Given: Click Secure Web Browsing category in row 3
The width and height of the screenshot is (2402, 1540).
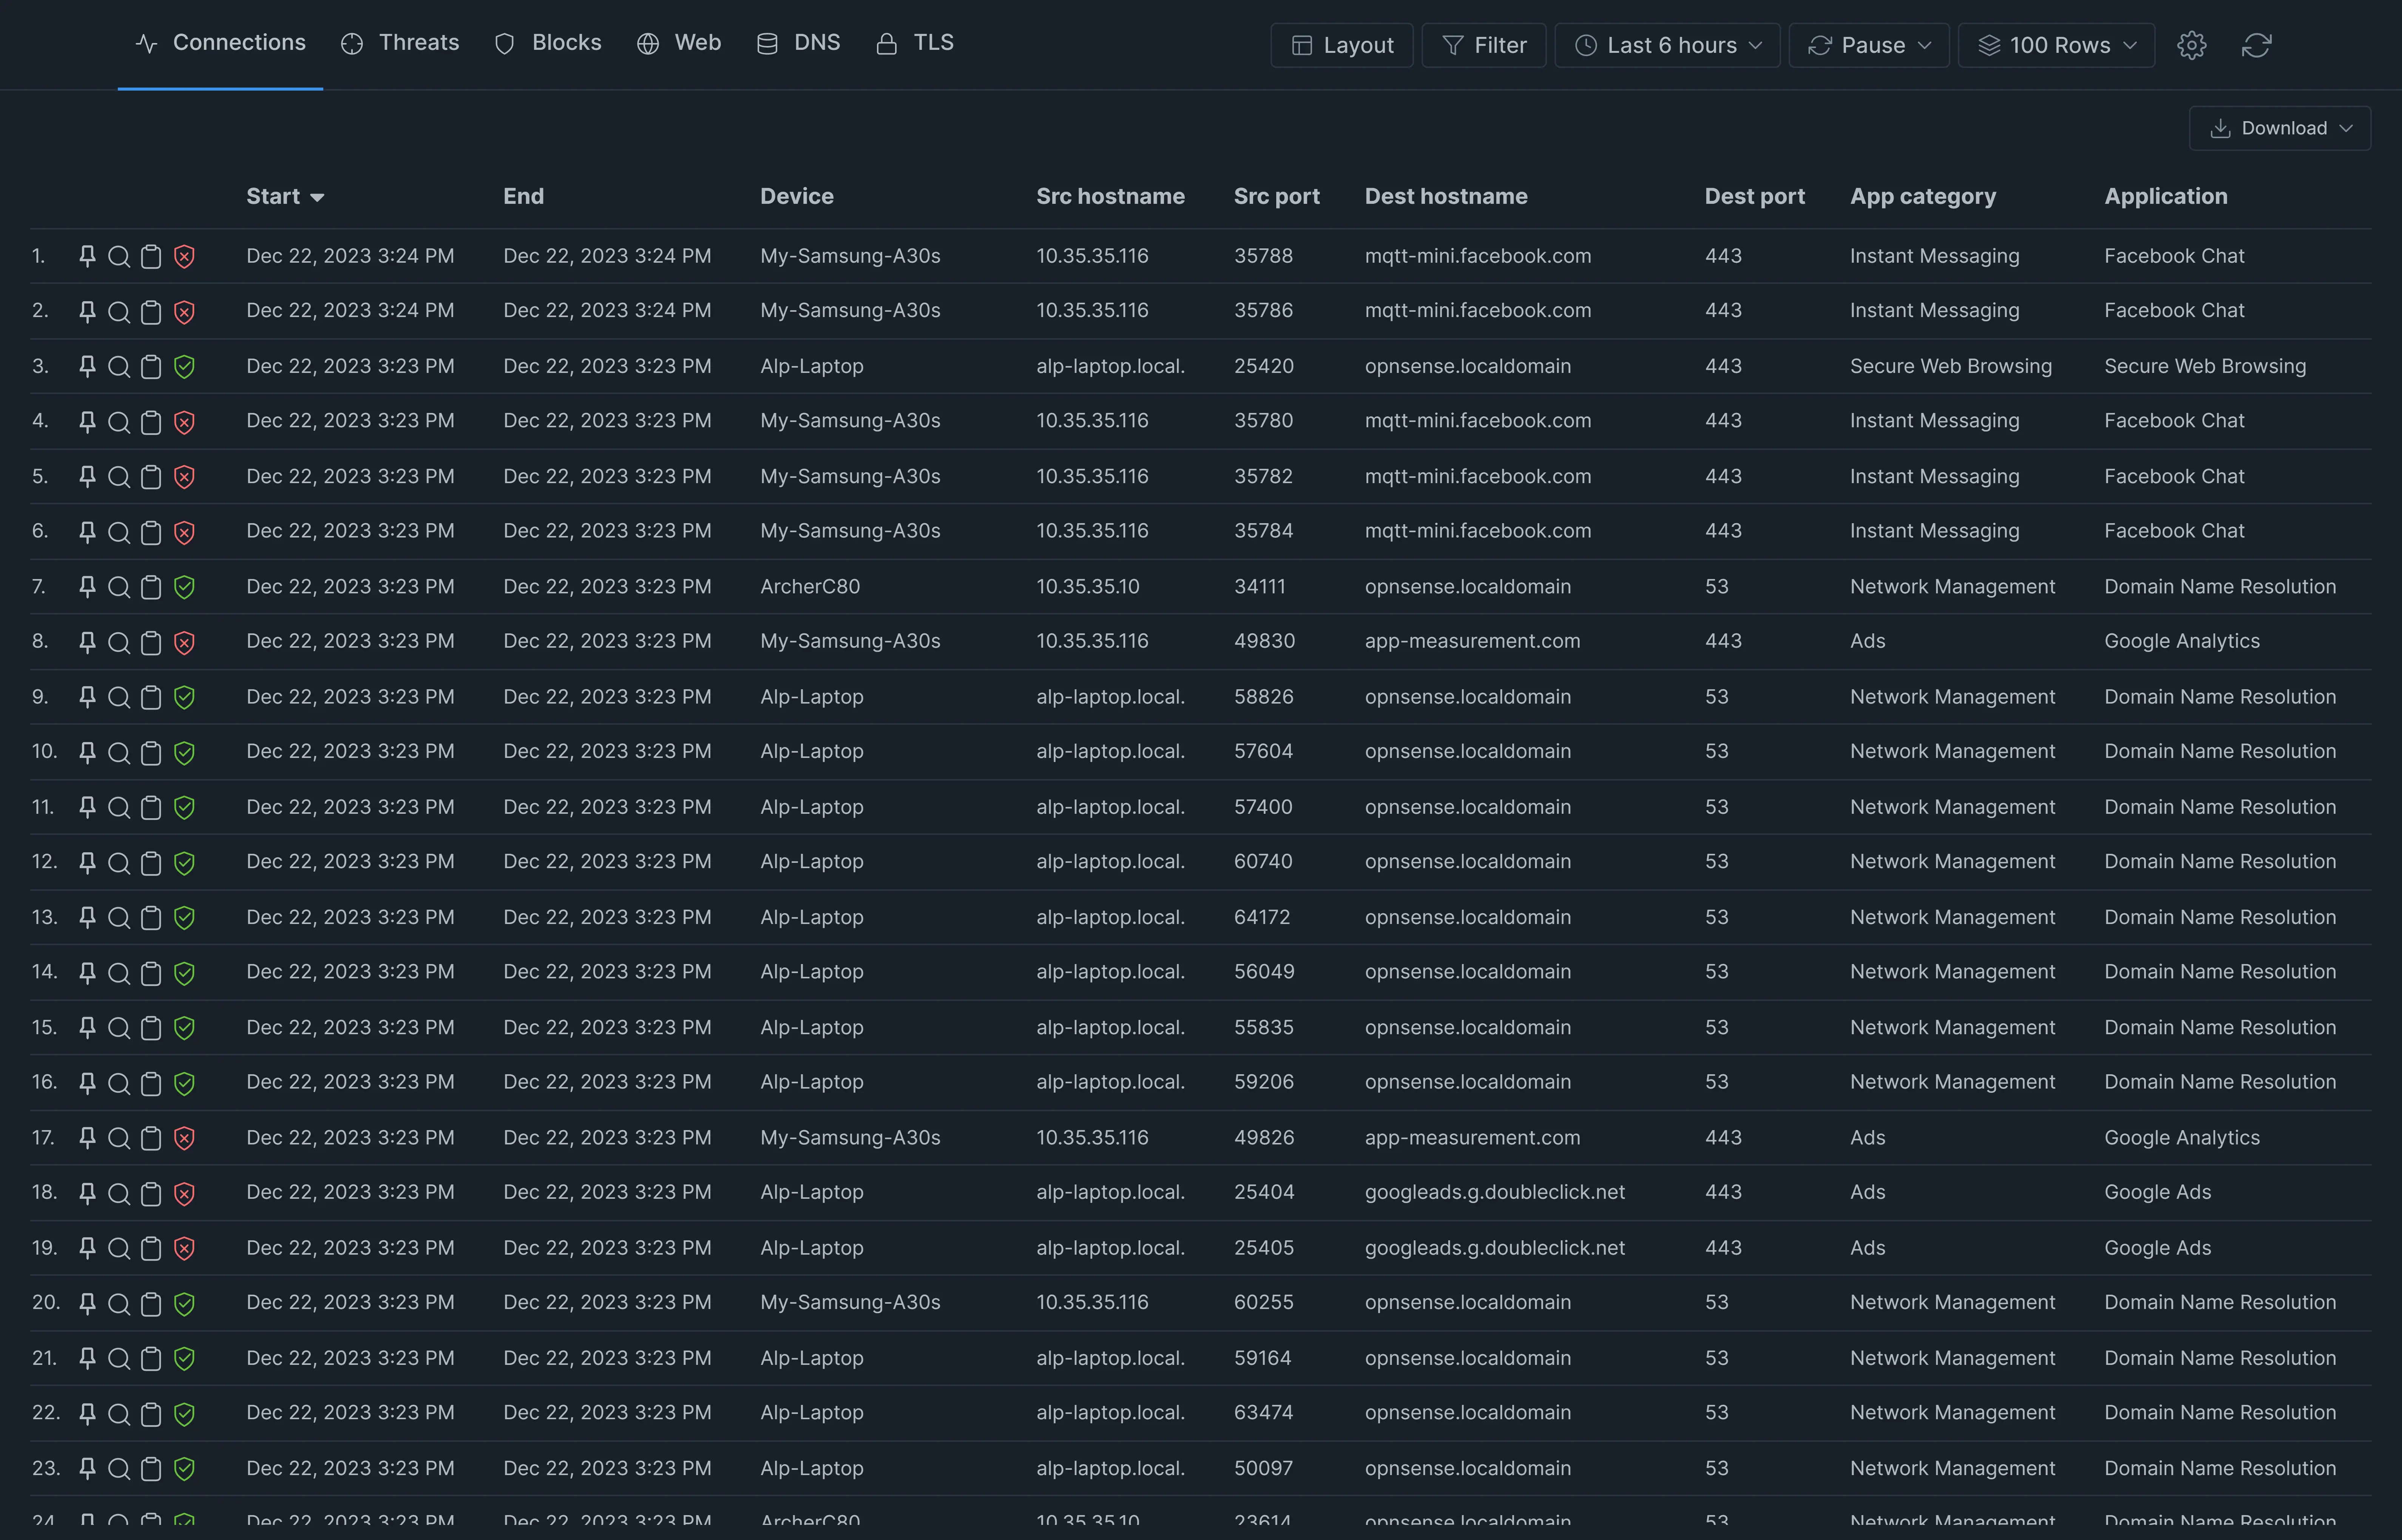Looking at the screenshot, I should 1951,366.
